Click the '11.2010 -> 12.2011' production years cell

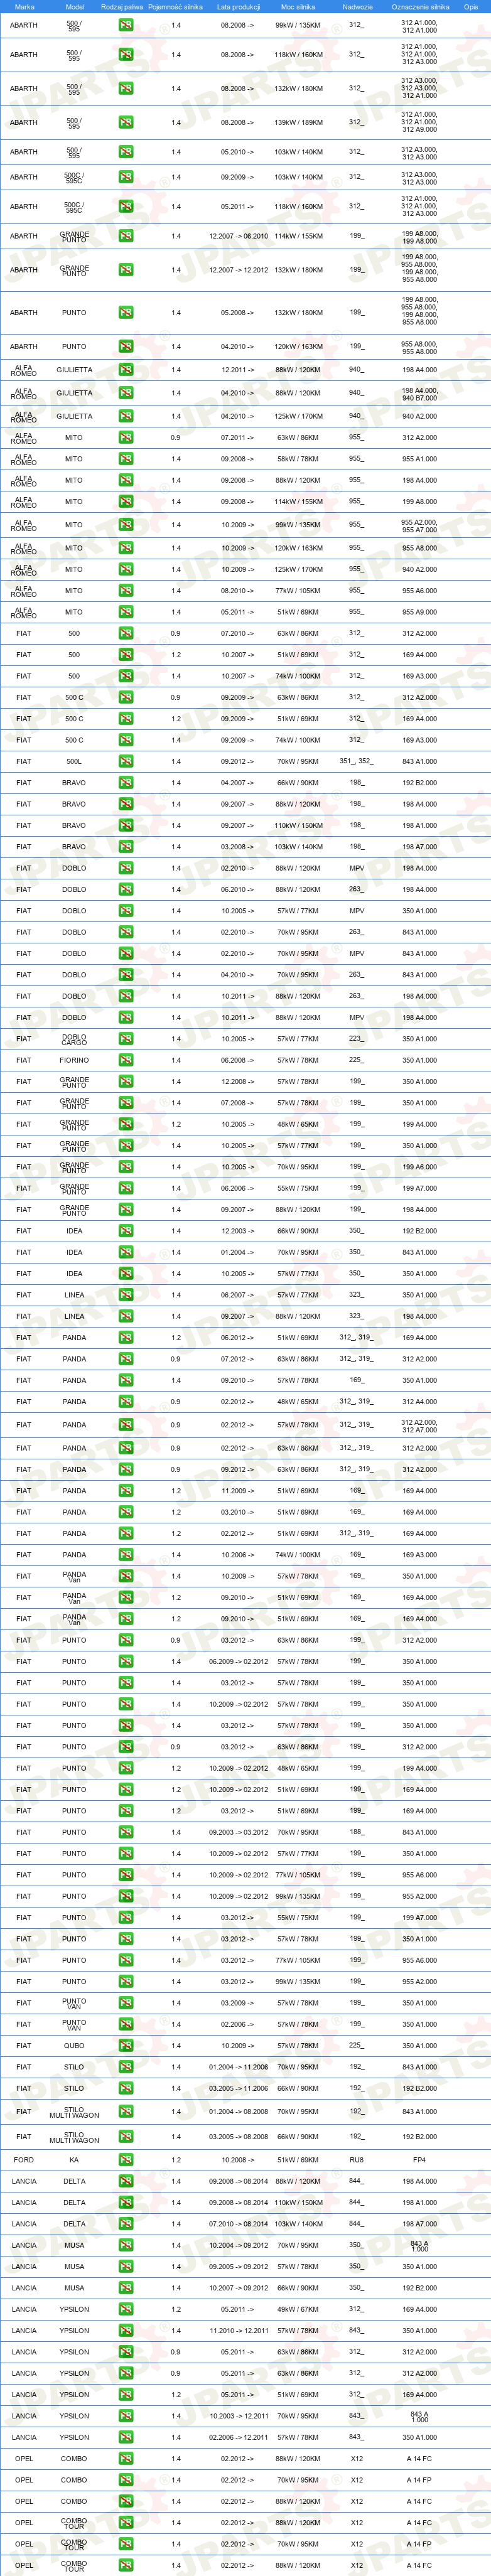click(238, 2330)
